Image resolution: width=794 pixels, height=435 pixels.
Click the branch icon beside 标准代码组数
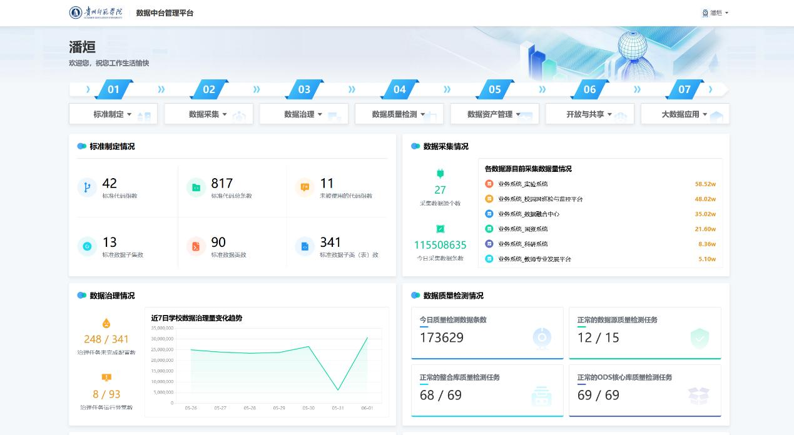click(87, 187)
